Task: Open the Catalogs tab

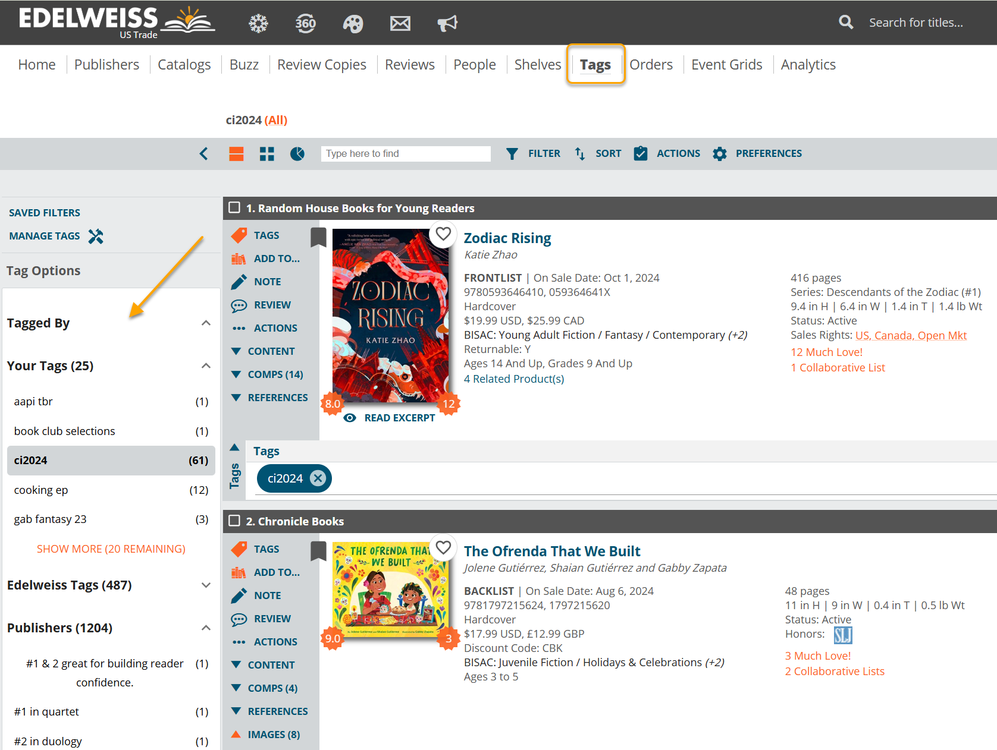Action: 184,65
